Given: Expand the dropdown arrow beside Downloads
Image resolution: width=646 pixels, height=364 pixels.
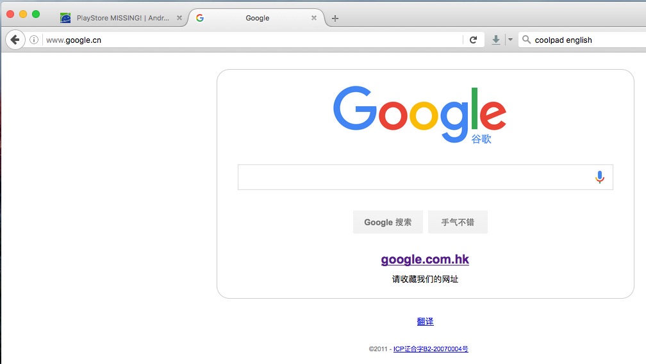Looking at the screenshot, I should point(510,40).
